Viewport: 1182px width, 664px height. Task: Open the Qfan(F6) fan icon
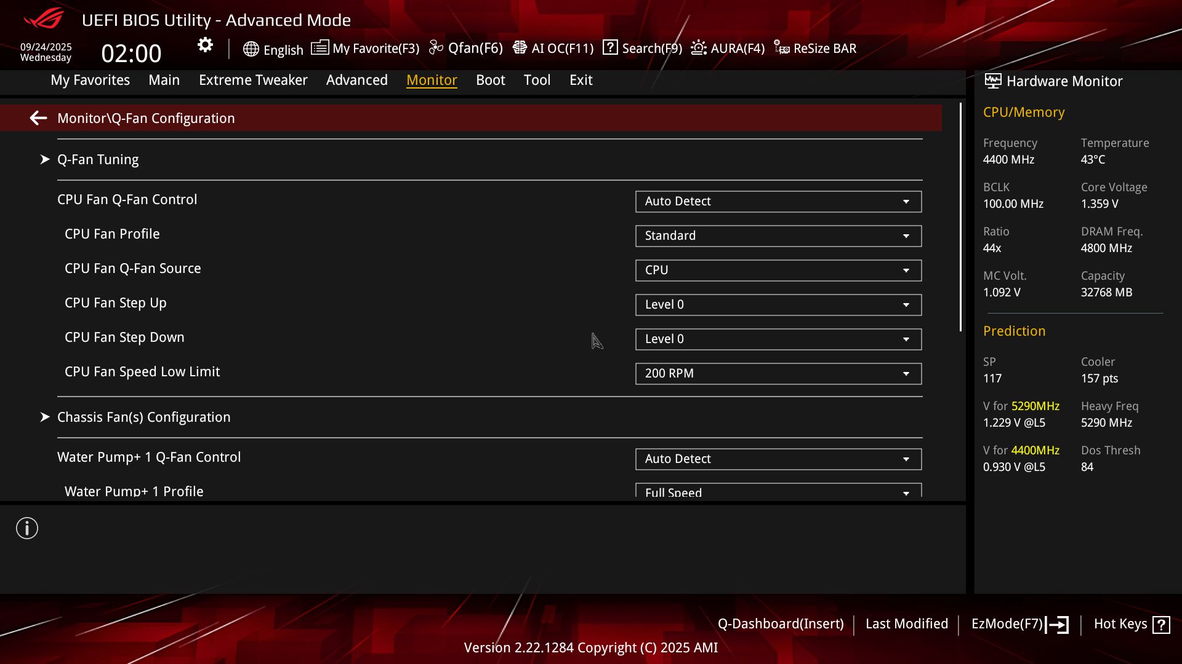436,48
